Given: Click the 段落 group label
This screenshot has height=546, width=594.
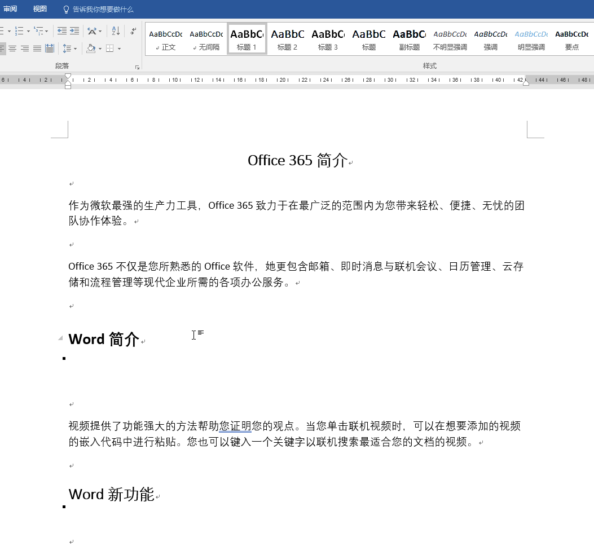Looking at the screenshot, I should click(61, 66).
